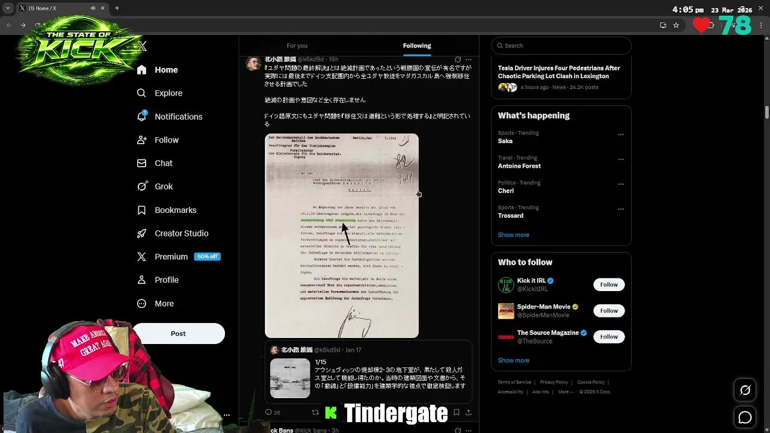
Task: Open Home in the X sidebar
Action: click(x=157, y=70)
